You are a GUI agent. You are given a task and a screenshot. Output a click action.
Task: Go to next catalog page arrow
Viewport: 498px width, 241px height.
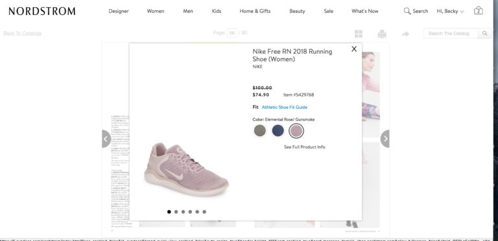pos(385,139)
